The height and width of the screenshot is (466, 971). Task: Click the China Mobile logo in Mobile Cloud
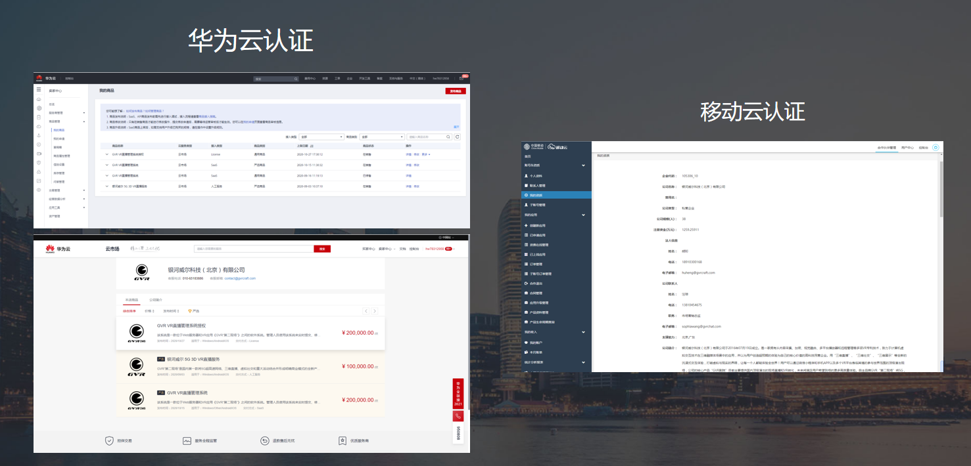(x=534, y=146)
